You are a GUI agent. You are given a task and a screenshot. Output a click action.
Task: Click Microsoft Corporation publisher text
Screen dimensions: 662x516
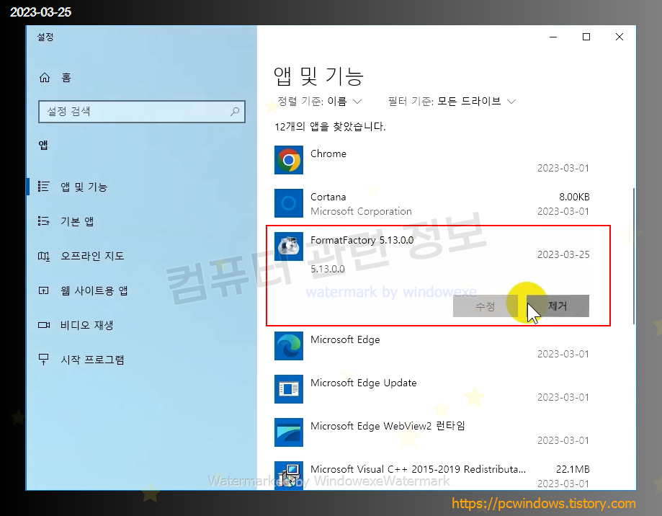tap(361, 211)
